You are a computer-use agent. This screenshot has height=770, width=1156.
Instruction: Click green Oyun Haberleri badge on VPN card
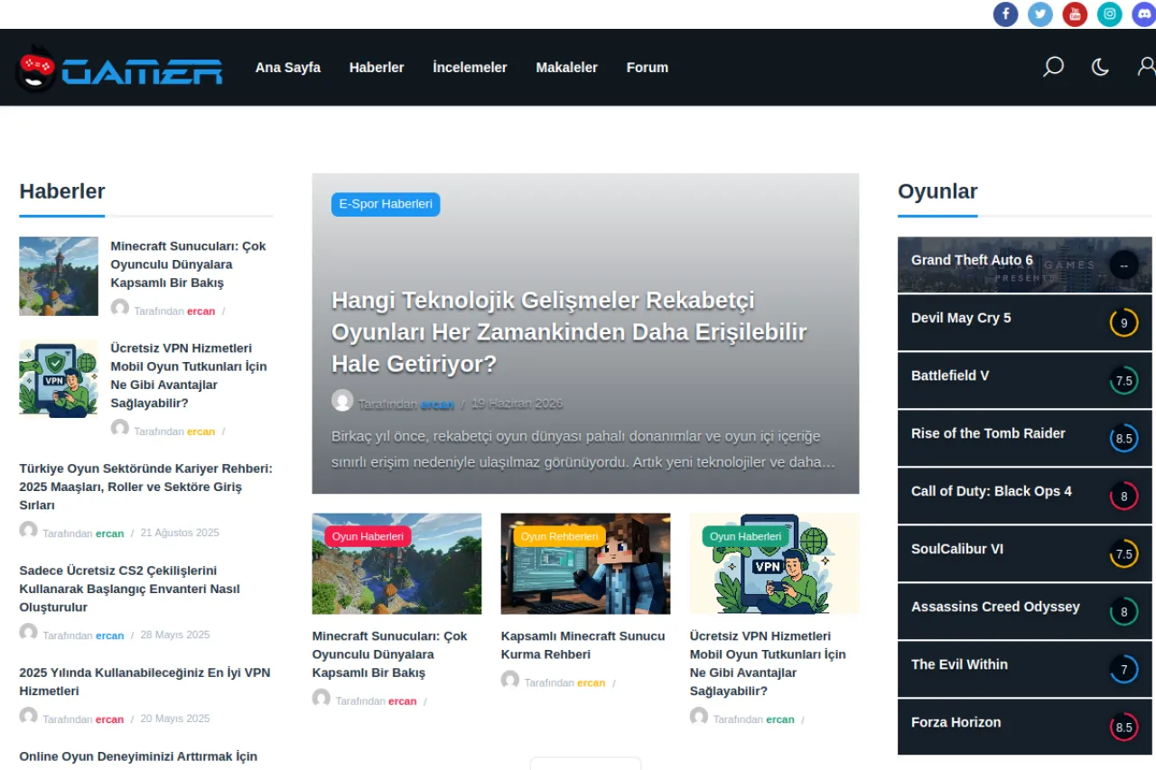click(745, 536)
